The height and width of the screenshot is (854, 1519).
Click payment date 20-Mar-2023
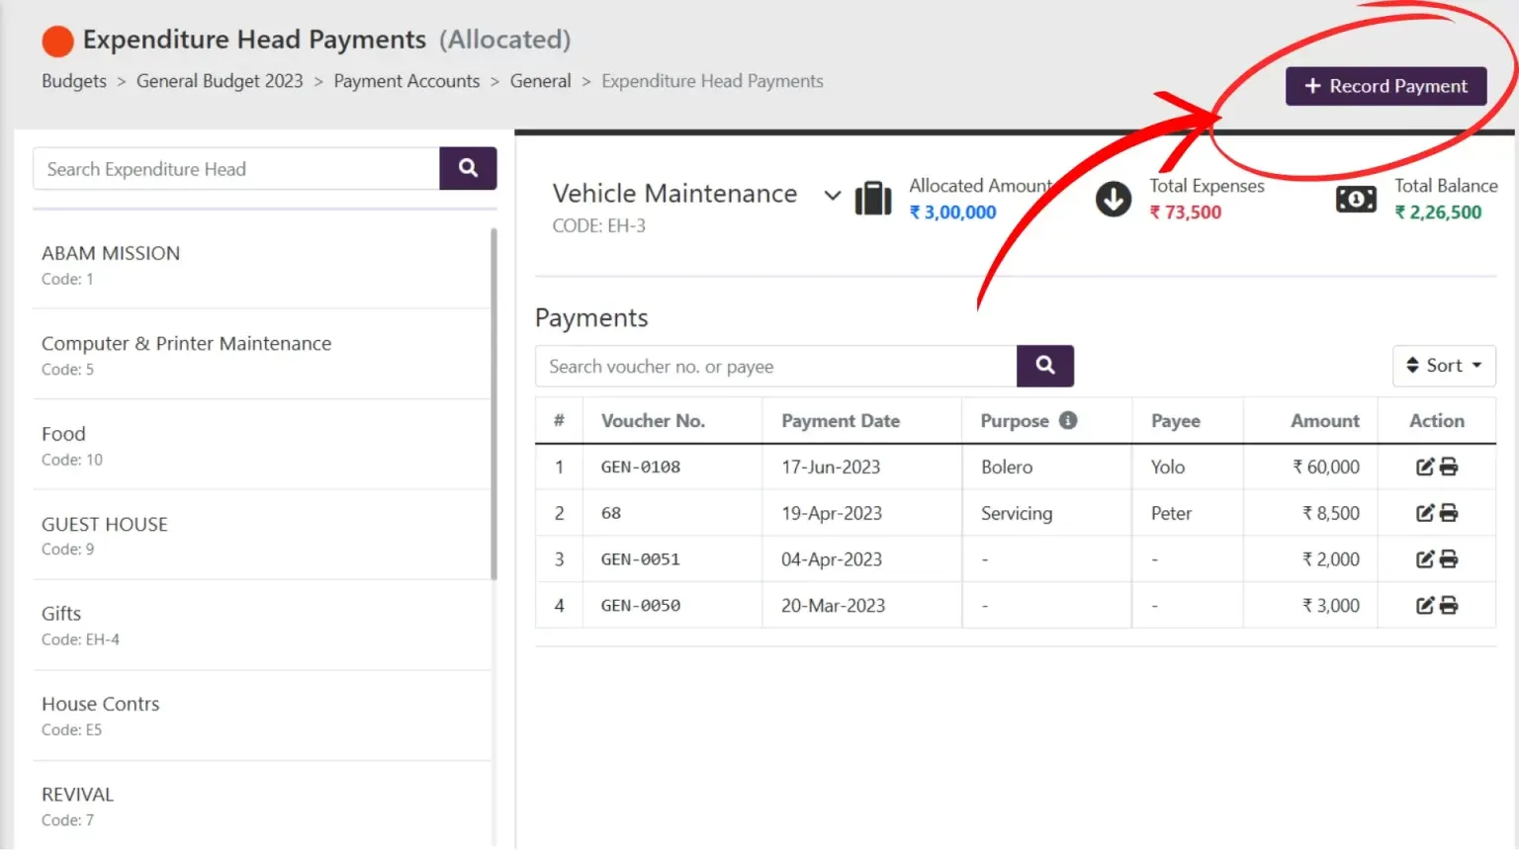[x=834, y=605]
